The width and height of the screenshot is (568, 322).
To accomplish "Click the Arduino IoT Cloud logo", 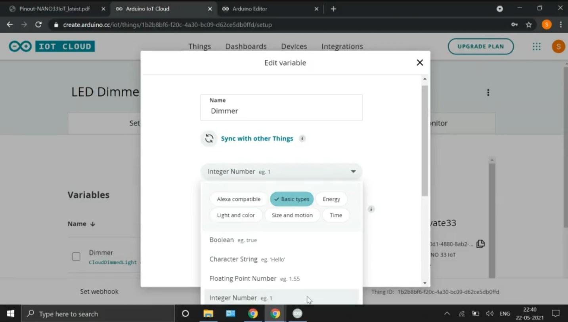I will click(x=52, y=46).
